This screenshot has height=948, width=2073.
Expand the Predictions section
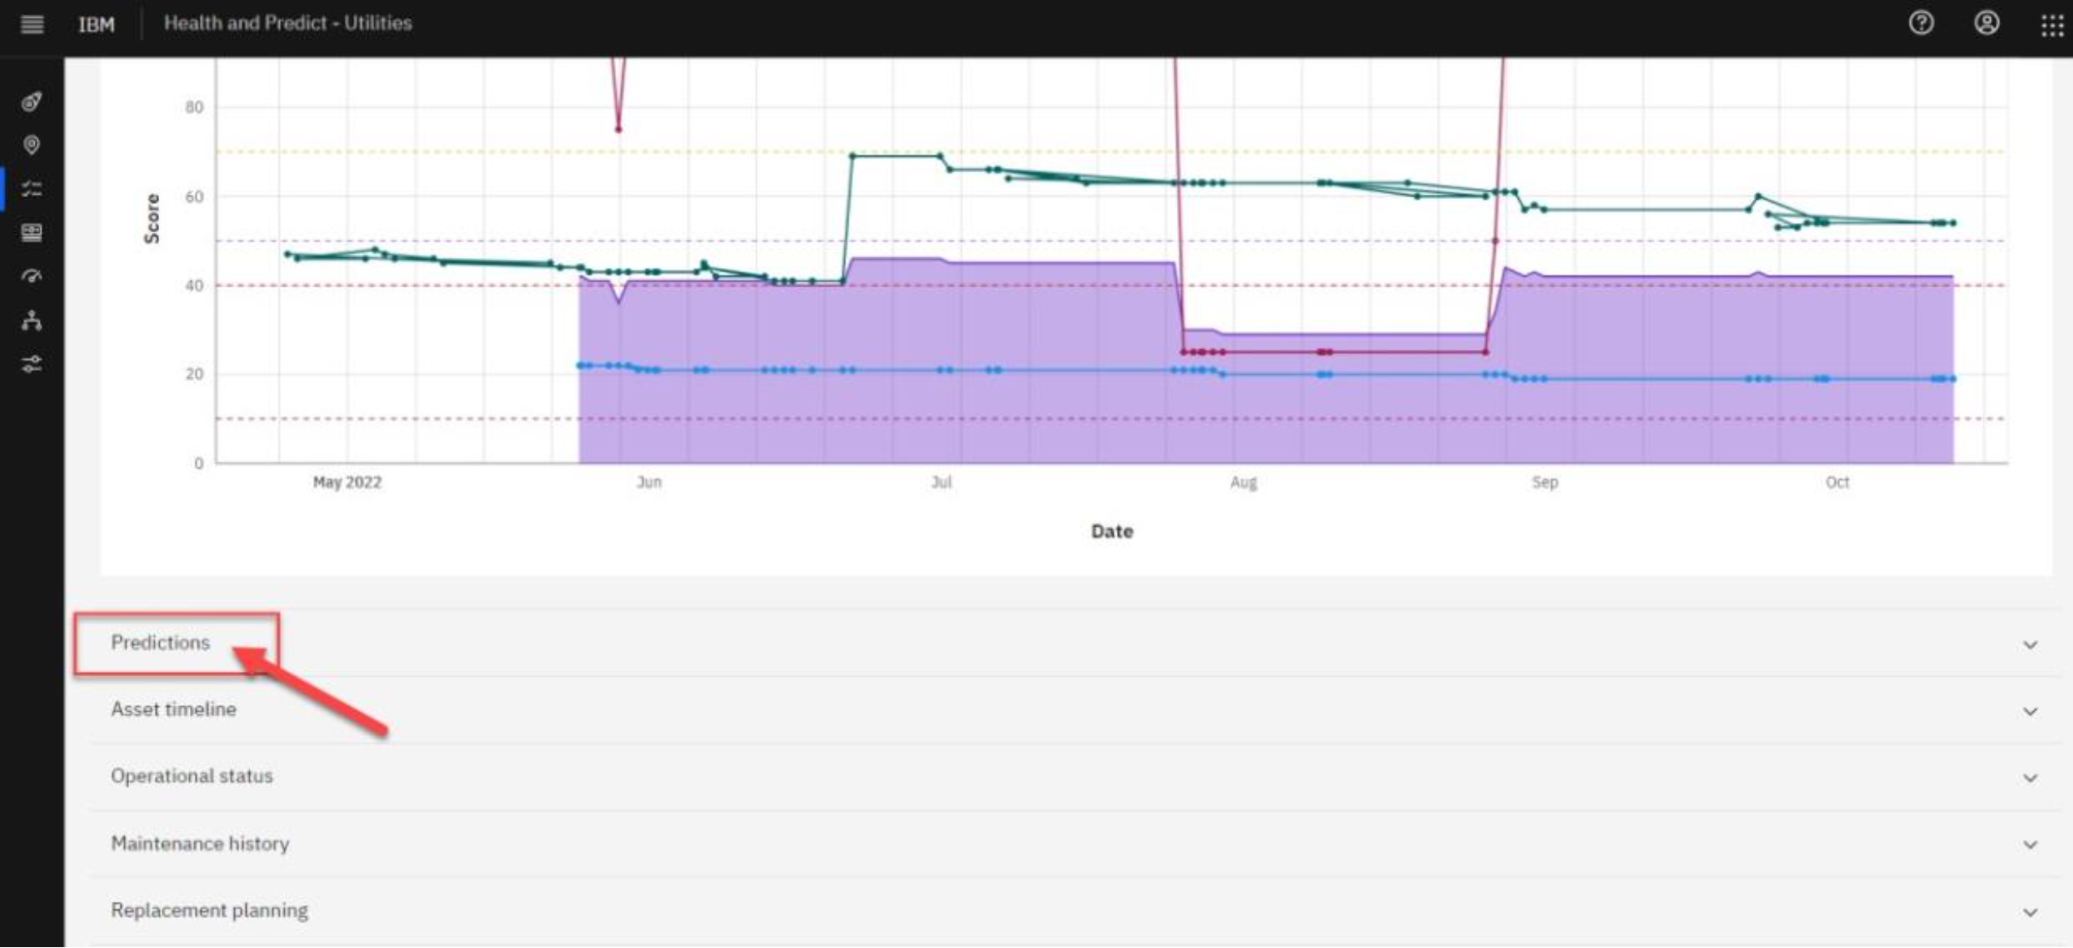tap(161, 643)
